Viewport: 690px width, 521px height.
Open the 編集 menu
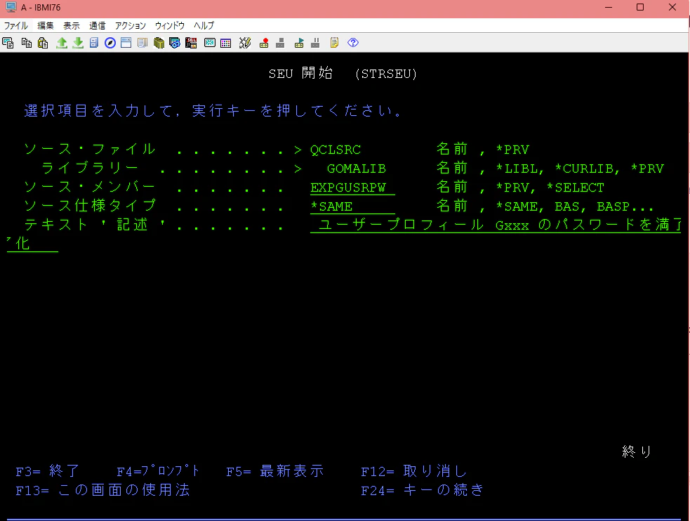(x=46, y=25)
